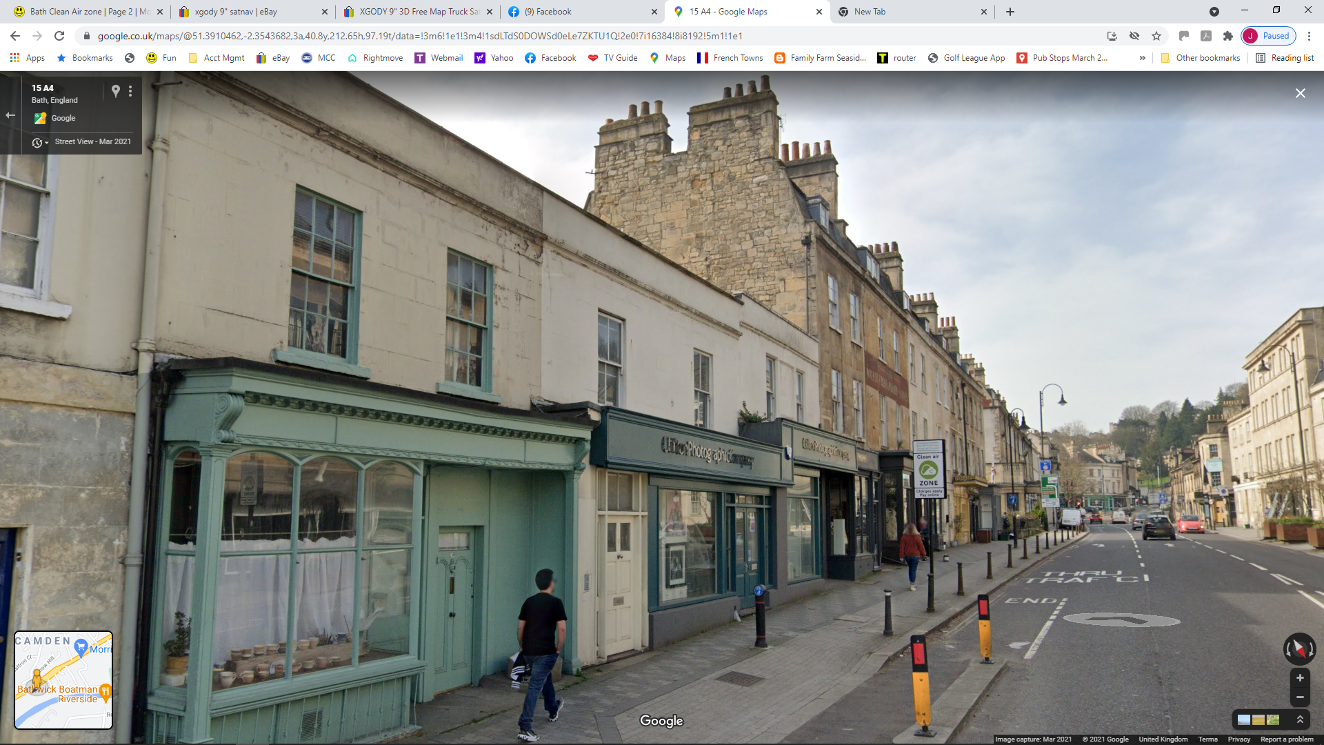The height and width of the screenshot is (745, 1324).
Task: Click the Google contributor label
Action: pos(63,119)
